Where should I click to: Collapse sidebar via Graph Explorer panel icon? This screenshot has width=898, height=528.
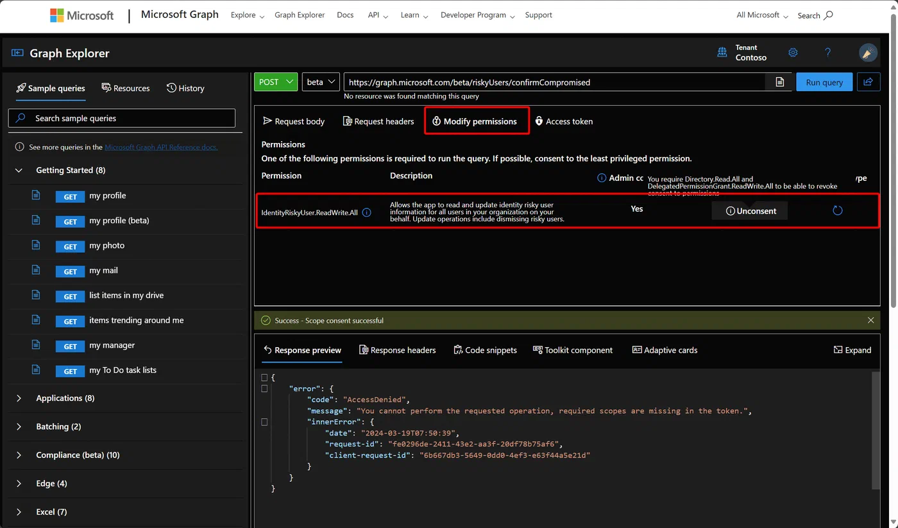17,53
